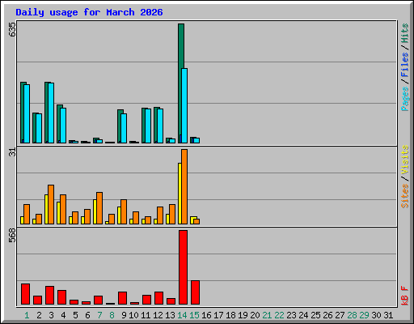
Task: Click the cyan pages bar for day 9
Action: (124, 128)
